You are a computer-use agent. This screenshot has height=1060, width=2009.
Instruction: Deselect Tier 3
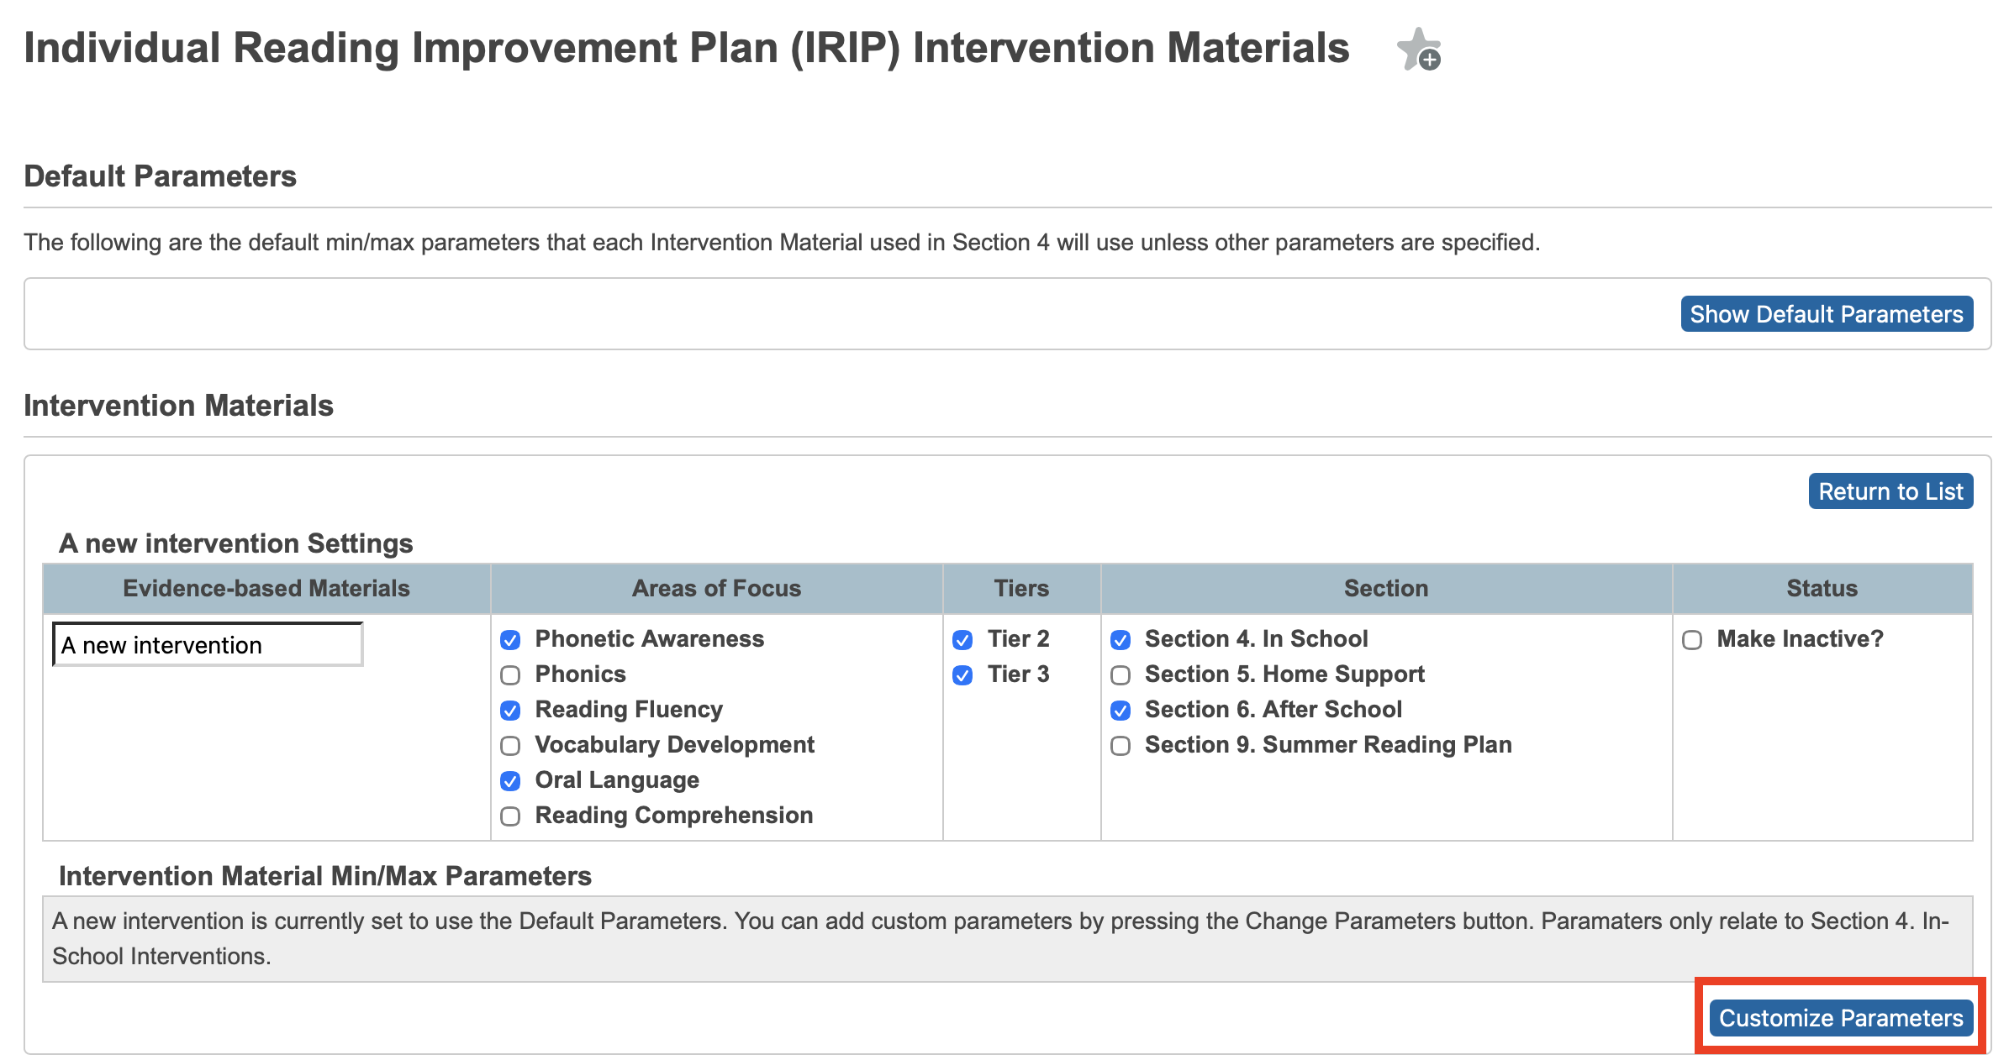(x=962, y=674)
